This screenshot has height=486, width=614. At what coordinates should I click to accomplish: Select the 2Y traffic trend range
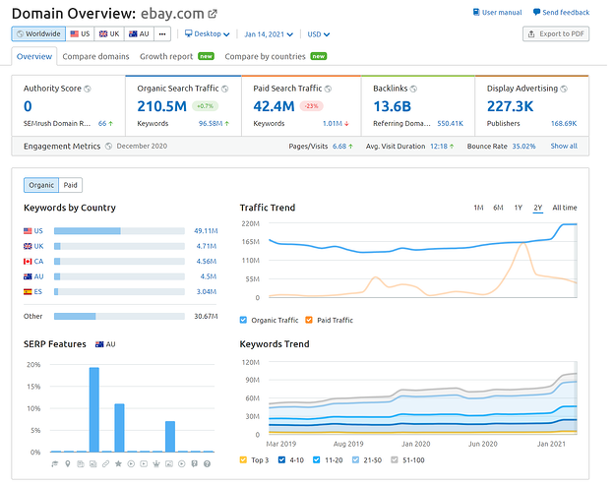[537, 208]
